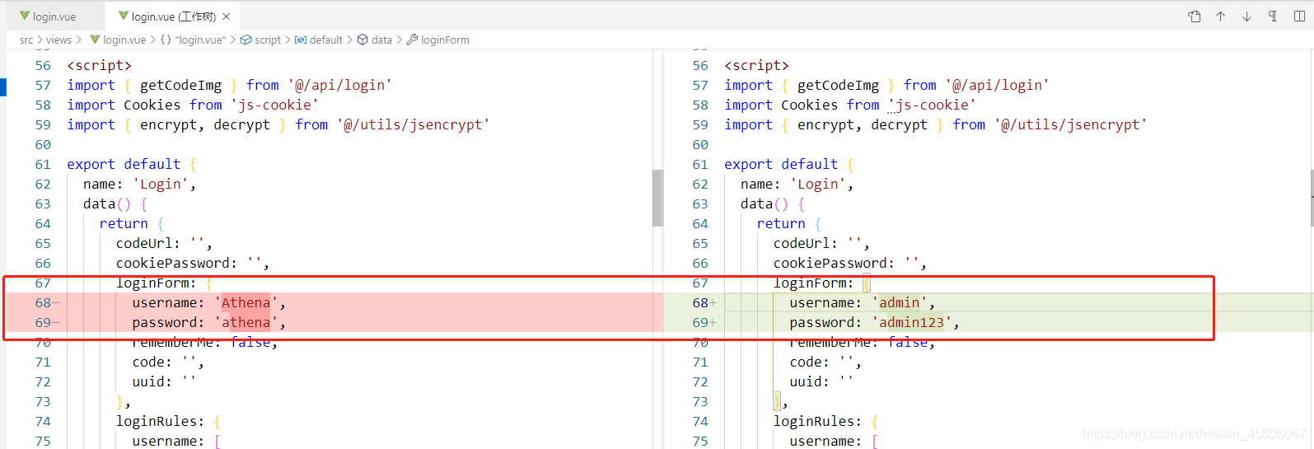Open the default breadcrumb
The width and height of the screenshot is (1314, 449).
coord(319,40)
